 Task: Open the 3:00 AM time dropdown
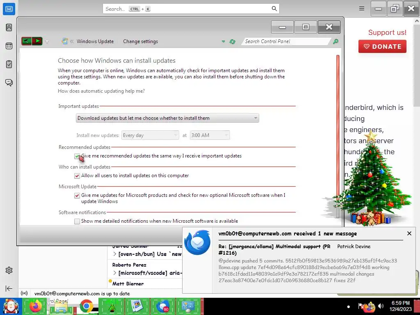tap(210, 135)
